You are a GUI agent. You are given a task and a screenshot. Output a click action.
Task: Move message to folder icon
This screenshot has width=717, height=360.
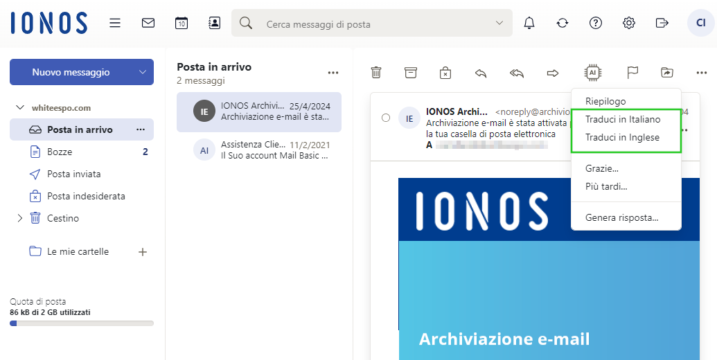pos(667,72)
